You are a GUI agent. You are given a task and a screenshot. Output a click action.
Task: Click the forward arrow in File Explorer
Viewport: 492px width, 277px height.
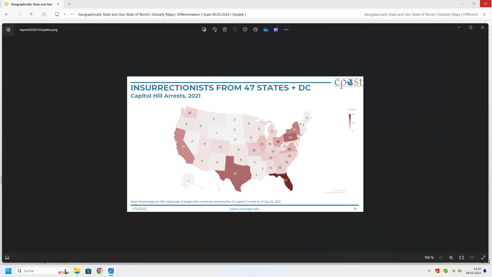[x=19, y=14]
